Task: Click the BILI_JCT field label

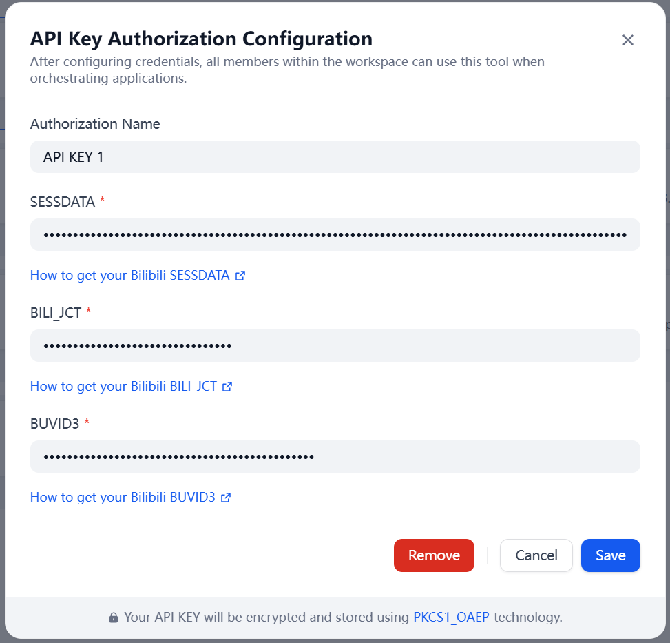Action: [56, 312]
